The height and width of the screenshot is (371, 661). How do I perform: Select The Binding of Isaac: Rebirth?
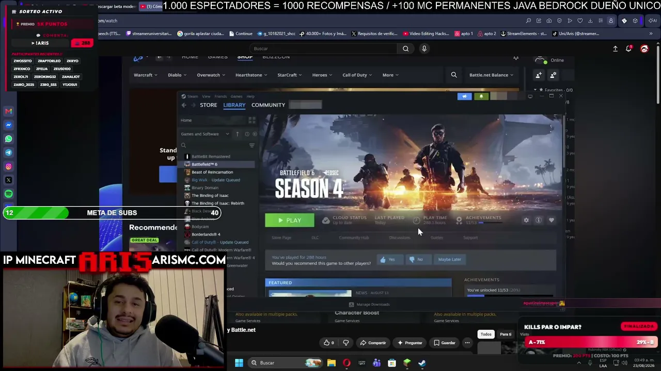217,203
